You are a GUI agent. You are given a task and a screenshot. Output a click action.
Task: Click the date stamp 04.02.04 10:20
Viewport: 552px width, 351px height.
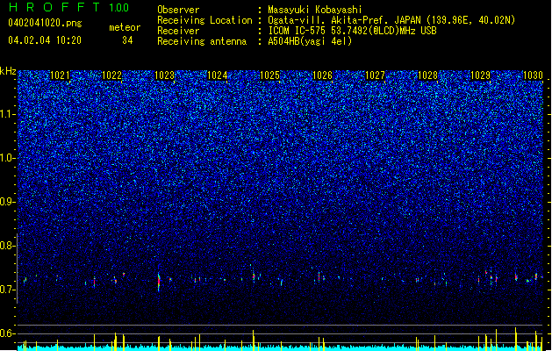(x=45, y=40)
